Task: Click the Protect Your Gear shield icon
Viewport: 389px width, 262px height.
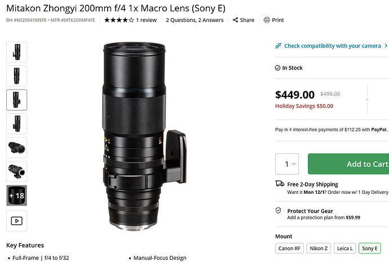Action: (279, 211)
